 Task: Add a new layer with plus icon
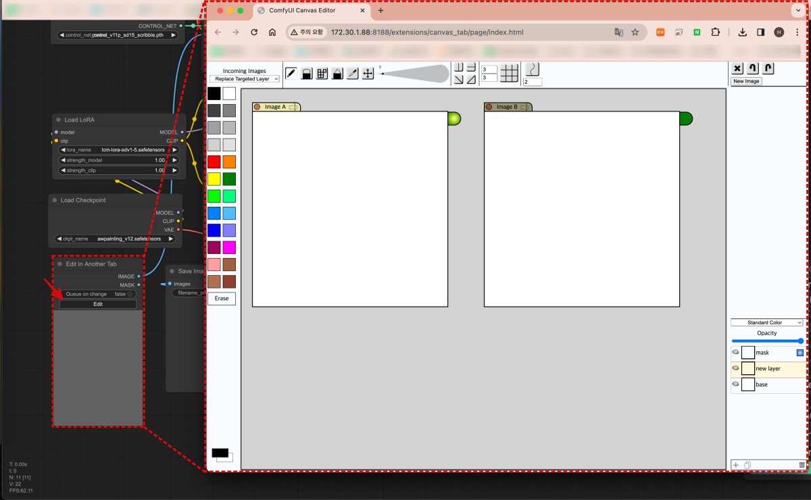pyautogui.click(x=736, y=465)
